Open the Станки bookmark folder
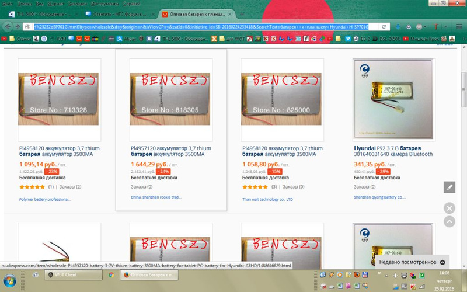The image size is (467, 292). coord(20,39)
